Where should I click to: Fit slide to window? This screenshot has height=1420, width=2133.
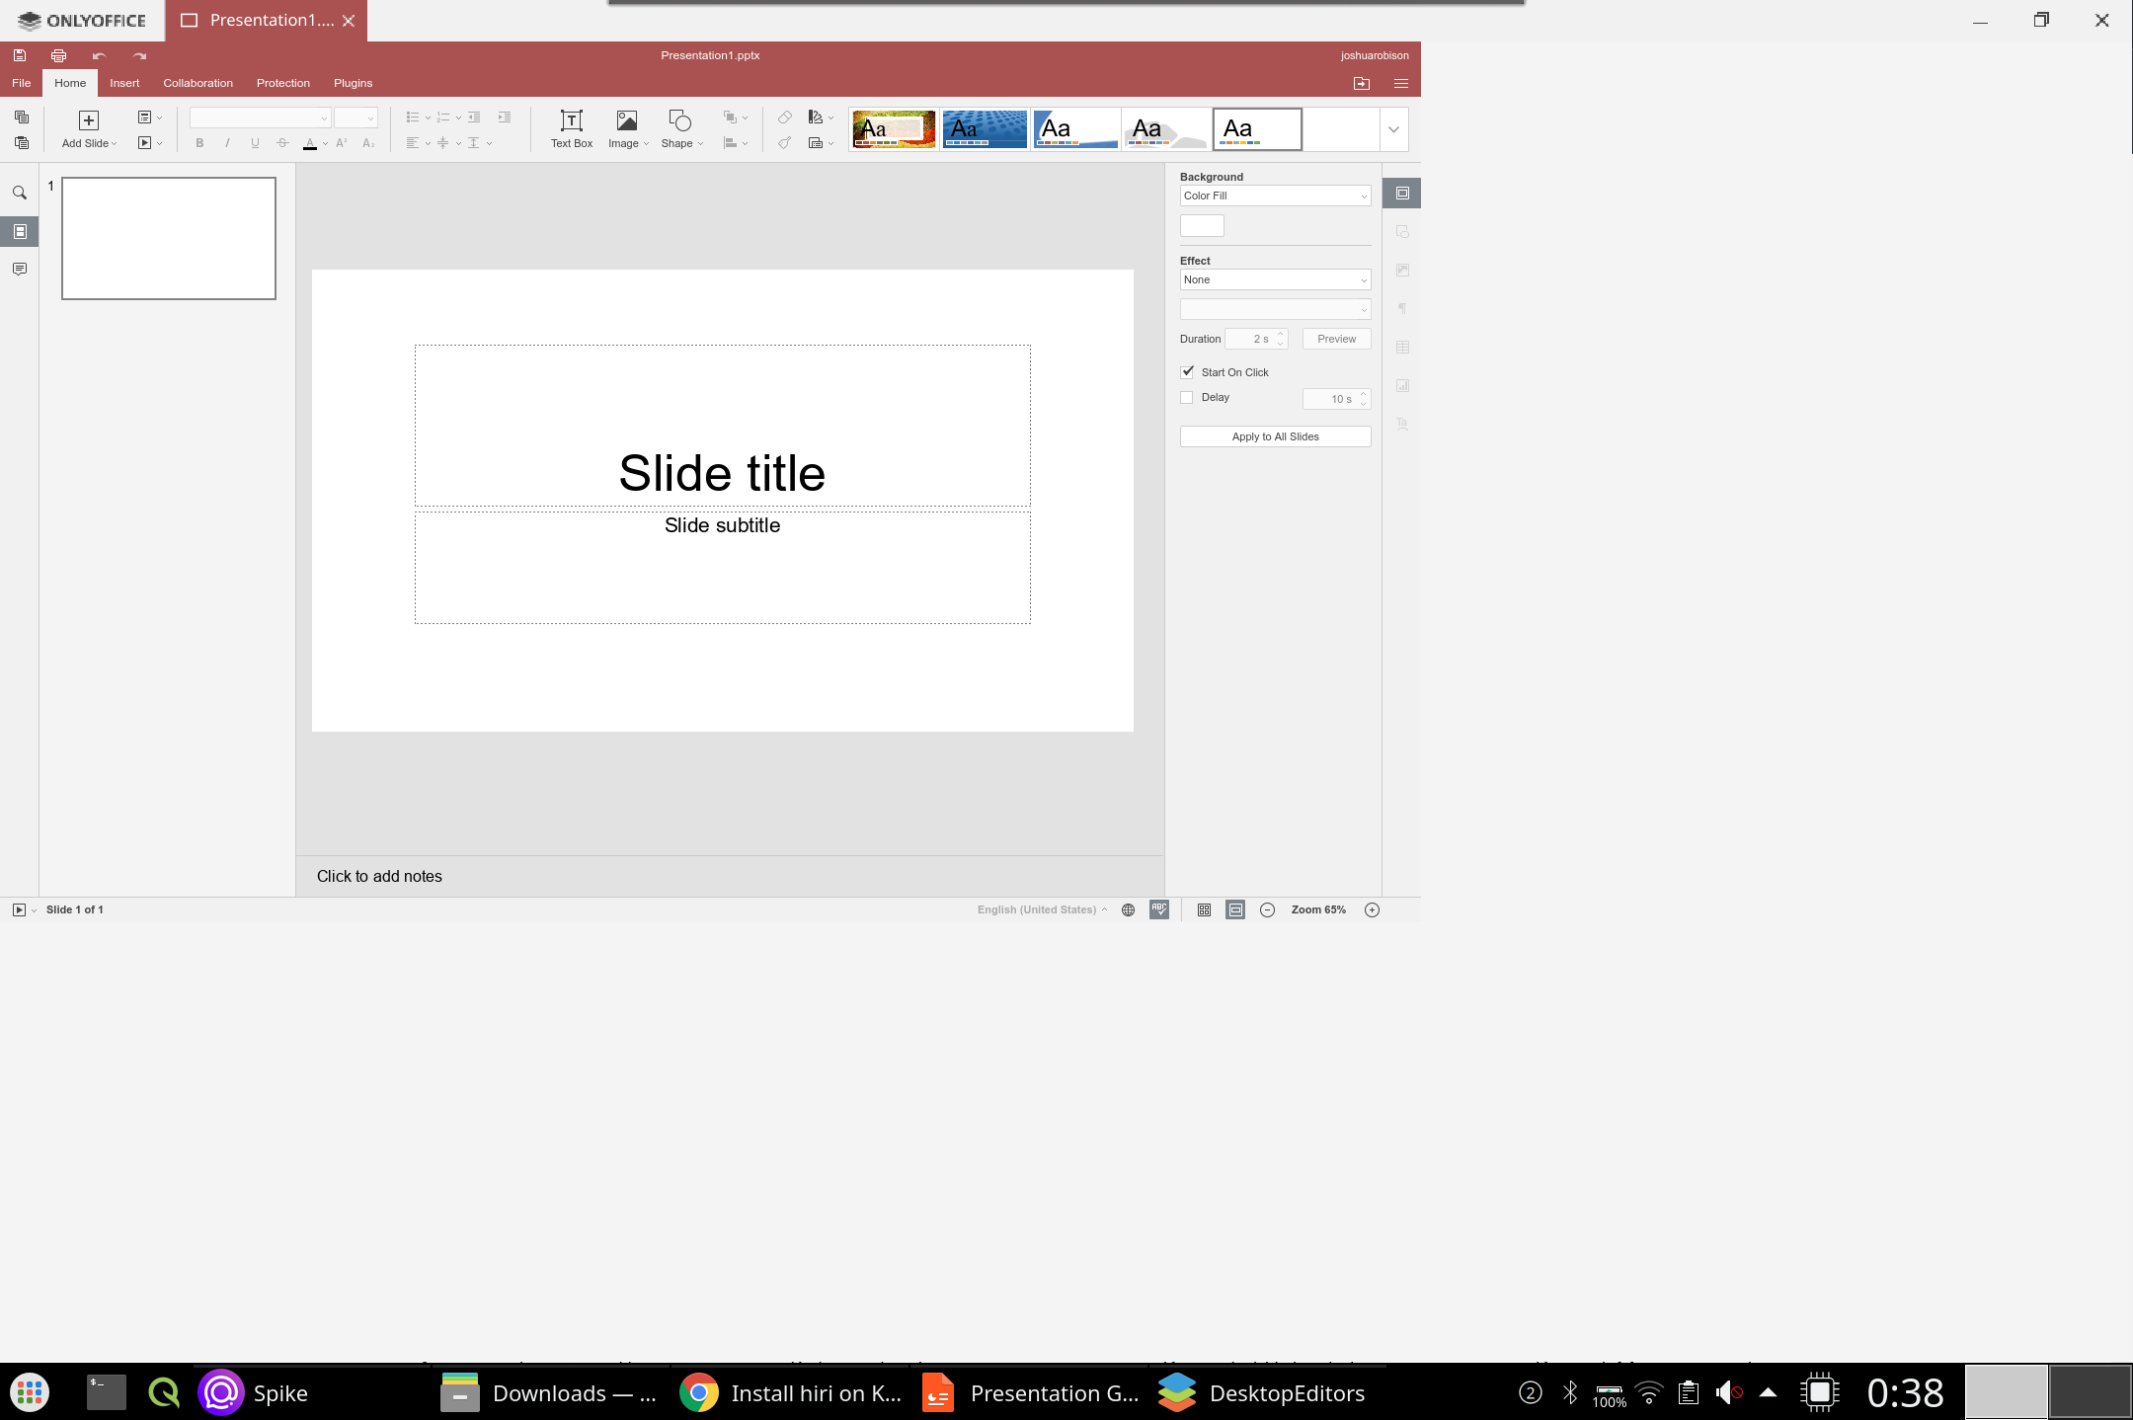(x=1204, y=909)
